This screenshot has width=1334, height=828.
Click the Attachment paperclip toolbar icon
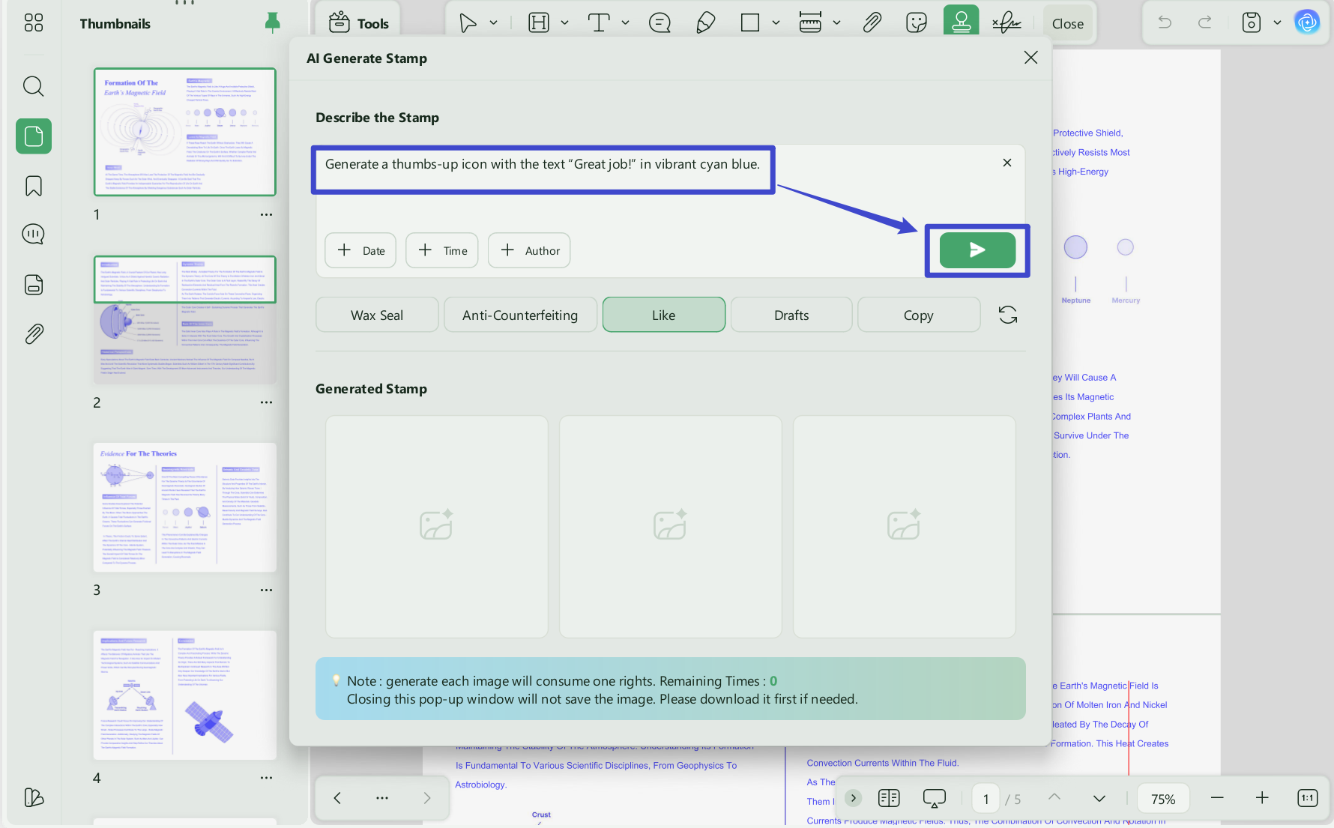click(x=872, y=23)
